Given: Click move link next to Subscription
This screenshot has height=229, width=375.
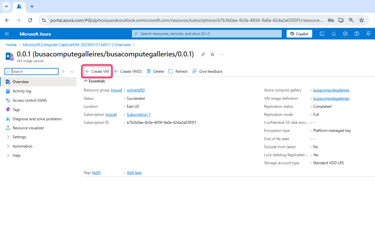Looking at the screenshot, I should 111,115.
